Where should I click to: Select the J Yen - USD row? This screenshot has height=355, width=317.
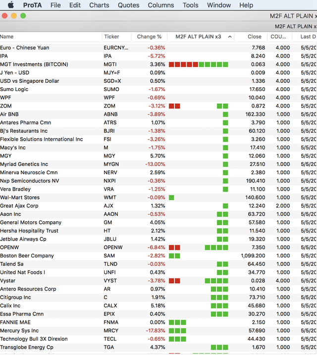[158, 73]
